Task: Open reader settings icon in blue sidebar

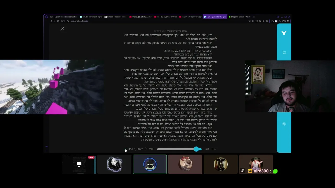Action: click(284, 124)
